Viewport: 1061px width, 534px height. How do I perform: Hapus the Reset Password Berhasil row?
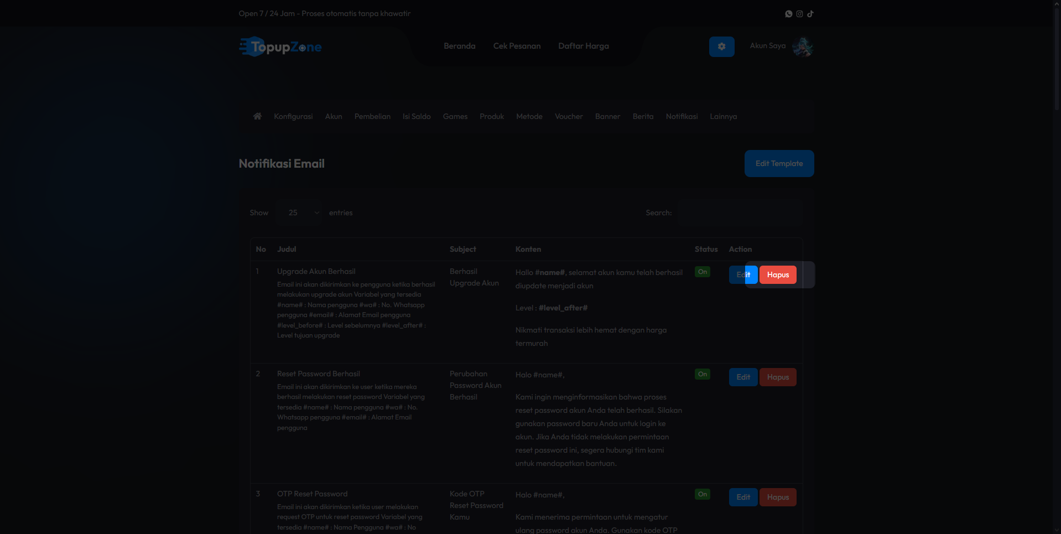pyautogui.click(x=778, y=377)
